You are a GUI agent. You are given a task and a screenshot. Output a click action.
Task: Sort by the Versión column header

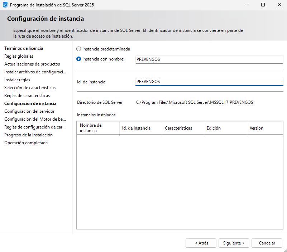(x=265, y=128)
